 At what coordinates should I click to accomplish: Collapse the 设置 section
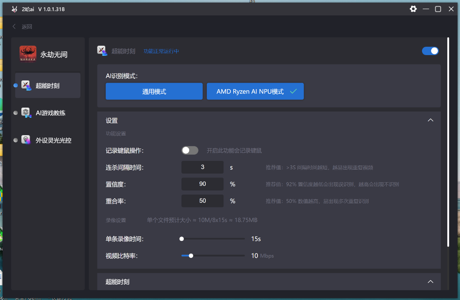coord(430,120)
